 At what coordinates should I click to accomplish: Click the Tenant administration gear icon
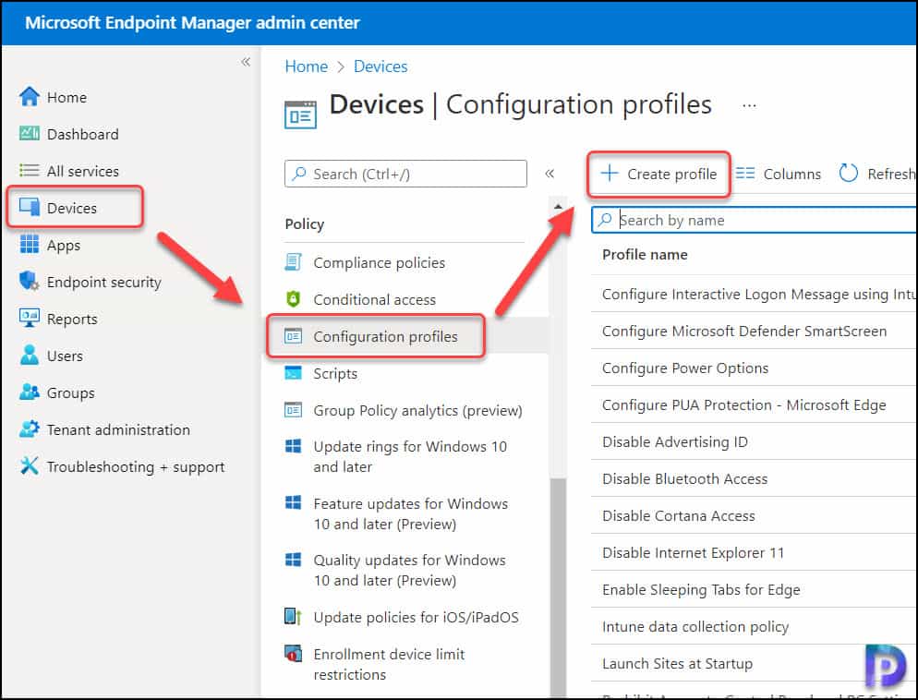pyautogui.click(x=30, y=429)
